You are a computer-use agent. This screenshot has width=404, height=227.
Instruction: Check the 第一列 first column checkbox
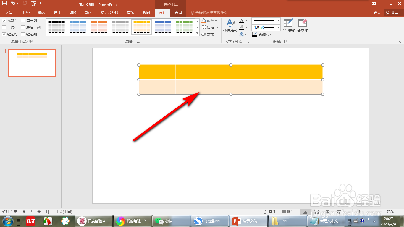(x=23, y=21)
